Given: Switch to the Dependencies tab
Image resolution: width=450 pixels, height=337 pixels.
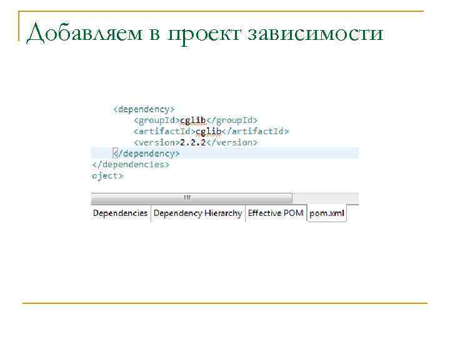Looking at the screenshot, I should (x=121, y=213).
